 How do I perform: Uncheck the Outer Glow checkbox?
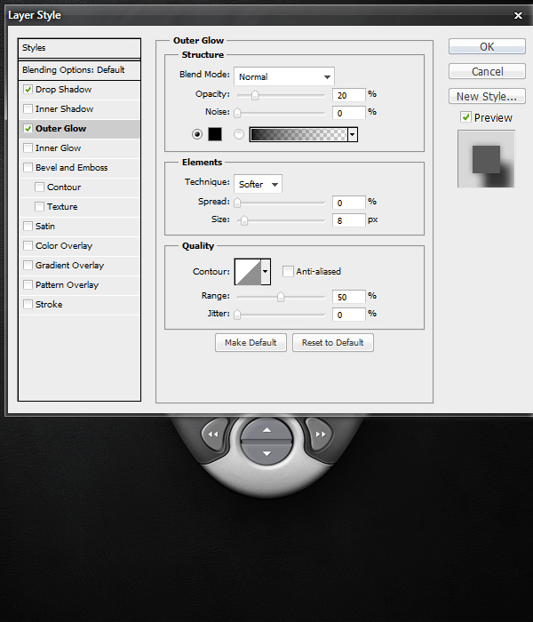point(28,129)
